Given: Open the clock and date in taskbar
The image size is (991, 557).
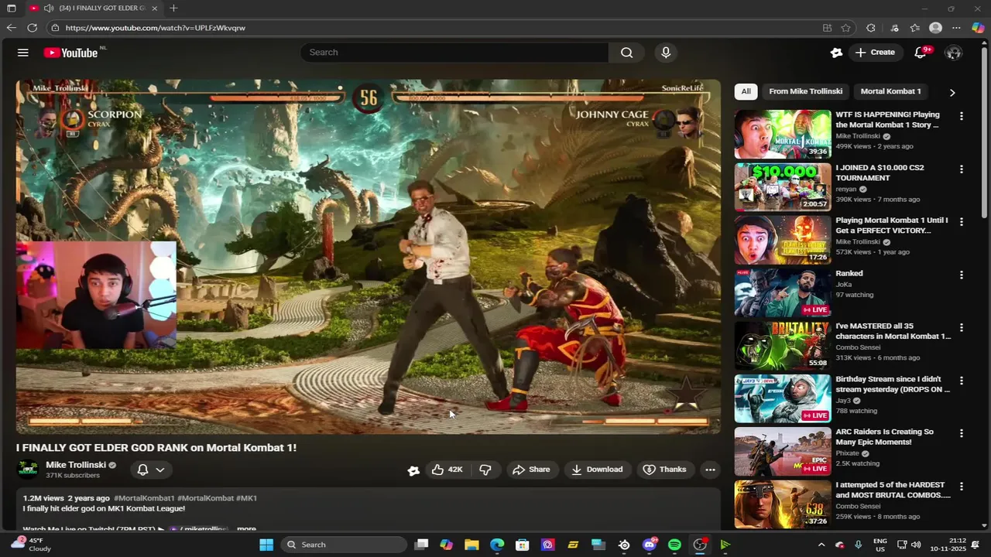Looking at the screenshot, I should (x=949, y=545).
